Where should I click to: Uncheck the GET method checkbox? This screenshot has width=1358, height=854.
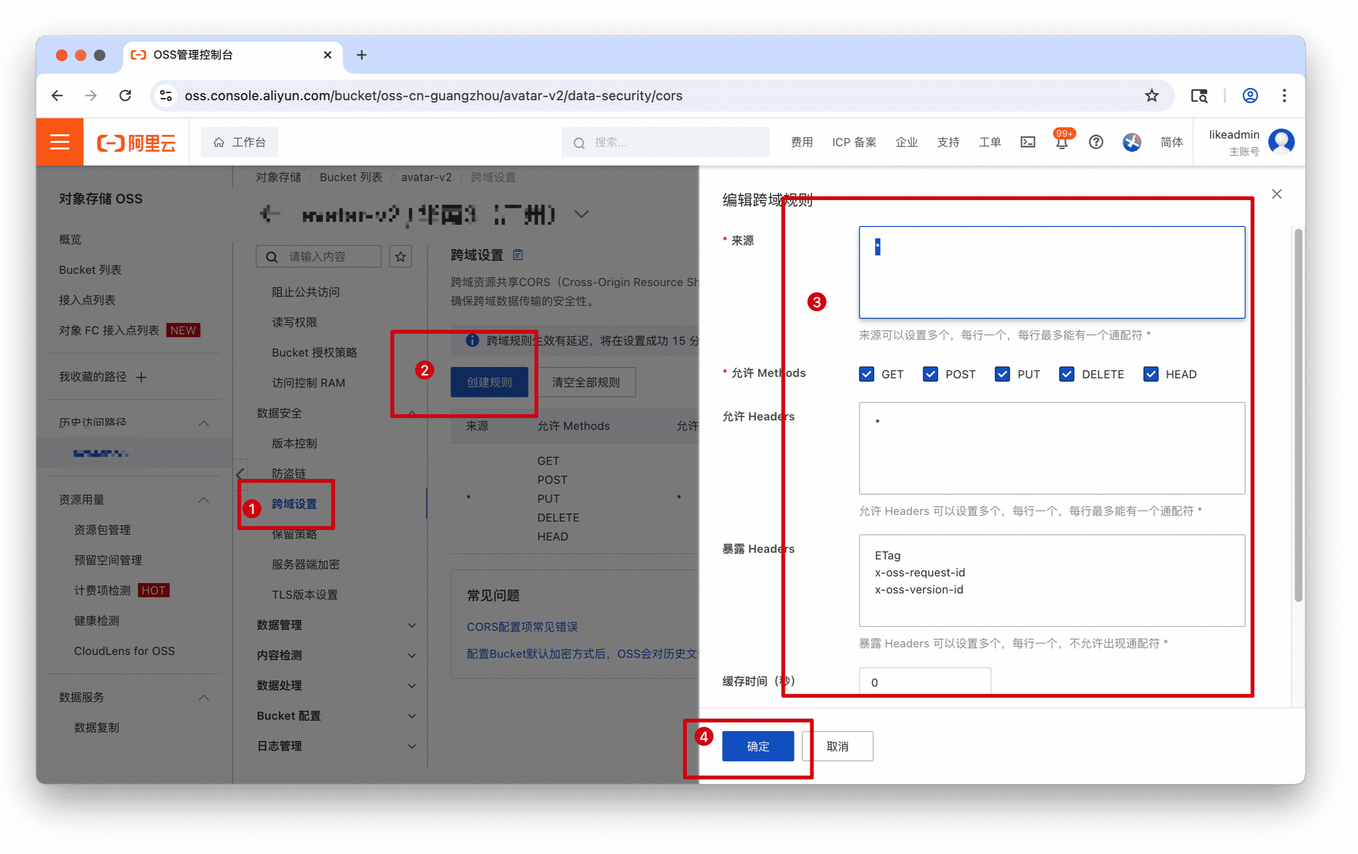(x=866, y=375)
